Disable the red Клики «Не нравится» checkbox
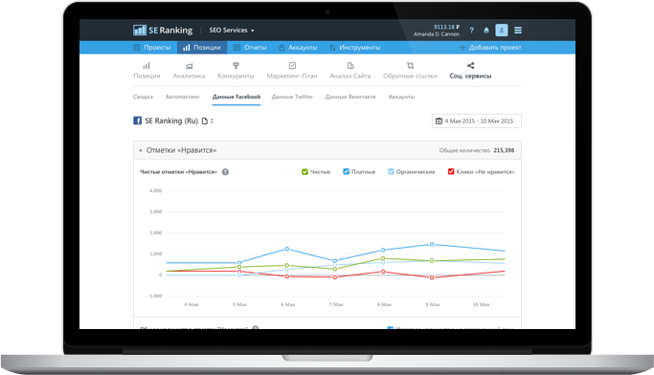 451,171
